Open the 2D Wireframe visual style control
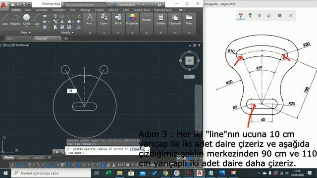Image resolution: width=317 pixels, height=178 pixels. point(20,45)
